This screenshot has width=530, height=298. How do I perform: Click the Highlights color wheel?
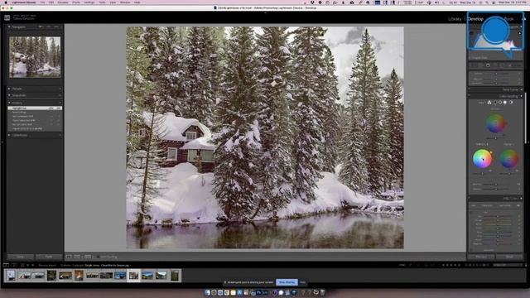point(509,159)
